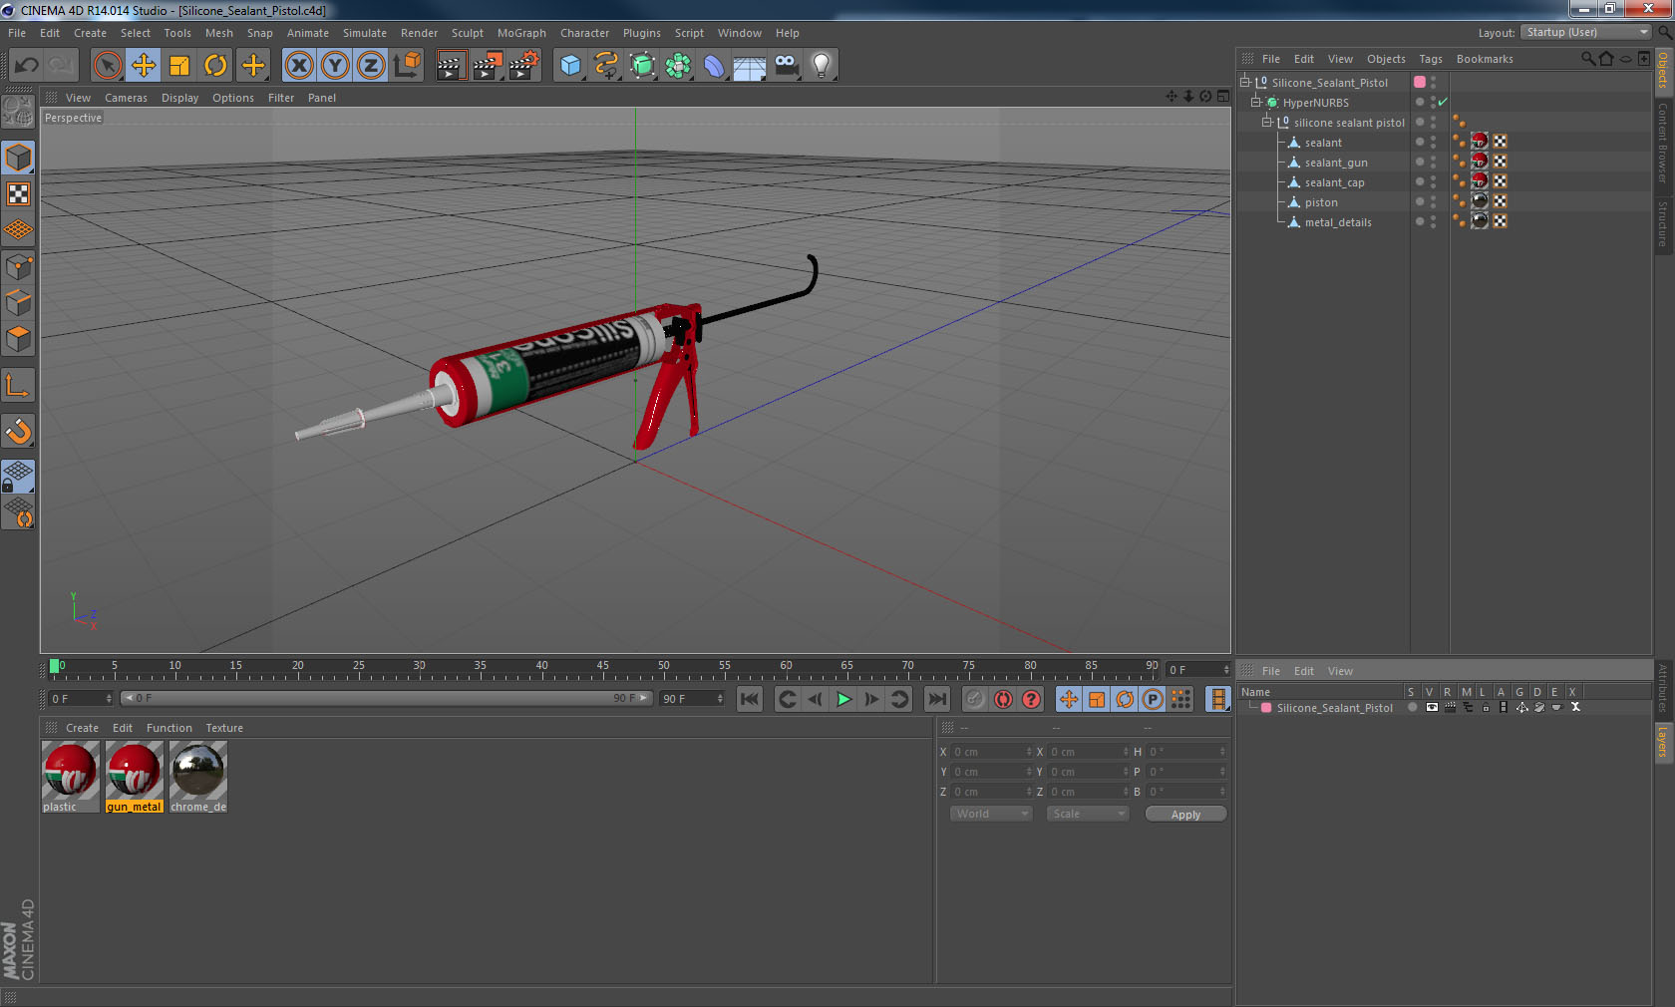Open the Layout Startup dropdown
The height and width of the screenshot is (1007, 1675).
pyautogui.click(x=1586, y=32)
